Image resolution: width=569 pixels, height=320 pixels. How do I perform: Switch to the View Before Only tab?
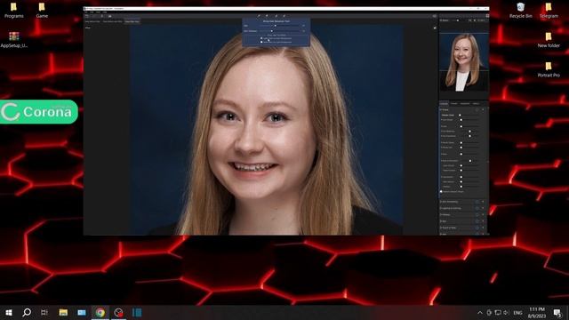point(92,21)
